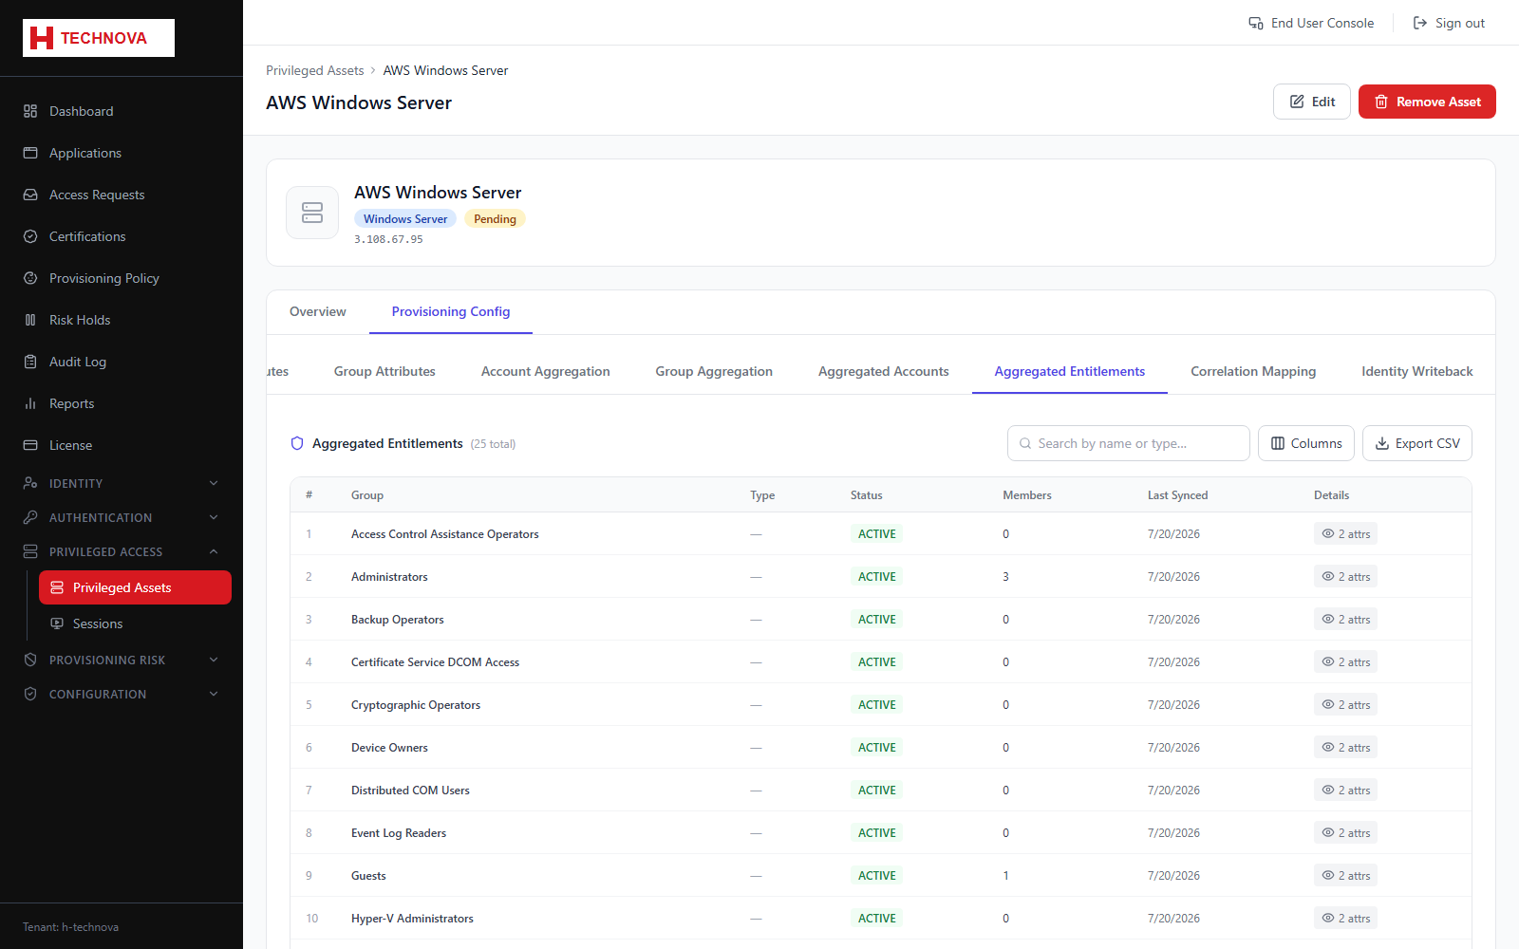
Task: Open the Columns chooser
Action: (1306, 443)
